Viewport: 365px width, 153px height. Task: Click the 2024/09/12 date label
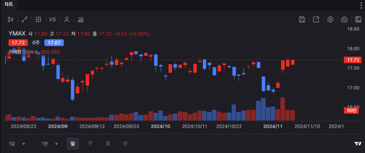(x=92, y=126)
